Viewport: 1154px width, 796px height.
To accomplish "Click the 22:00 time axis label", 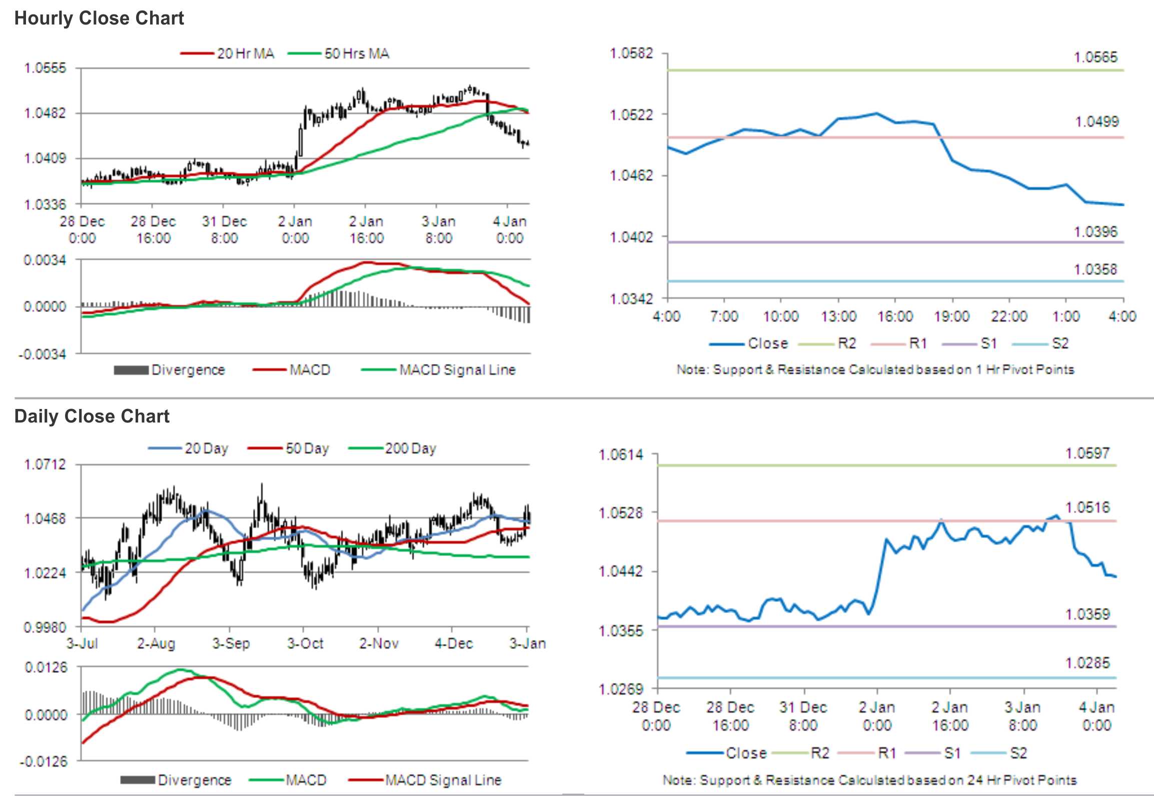I will 1009,316.
